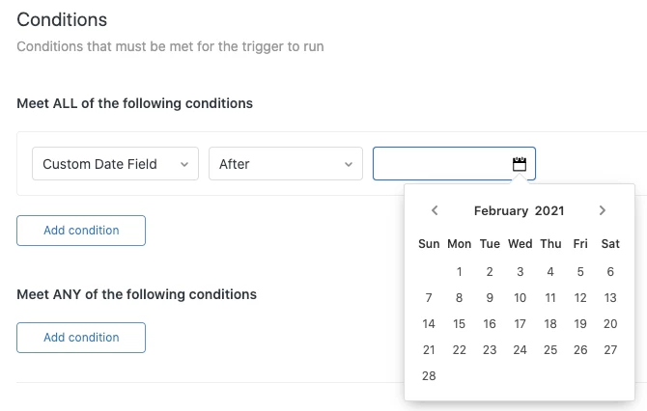This screenshot has height=411, width=647.
Task: Click the calendar icon in date field
Action: (x=520, y=164)
